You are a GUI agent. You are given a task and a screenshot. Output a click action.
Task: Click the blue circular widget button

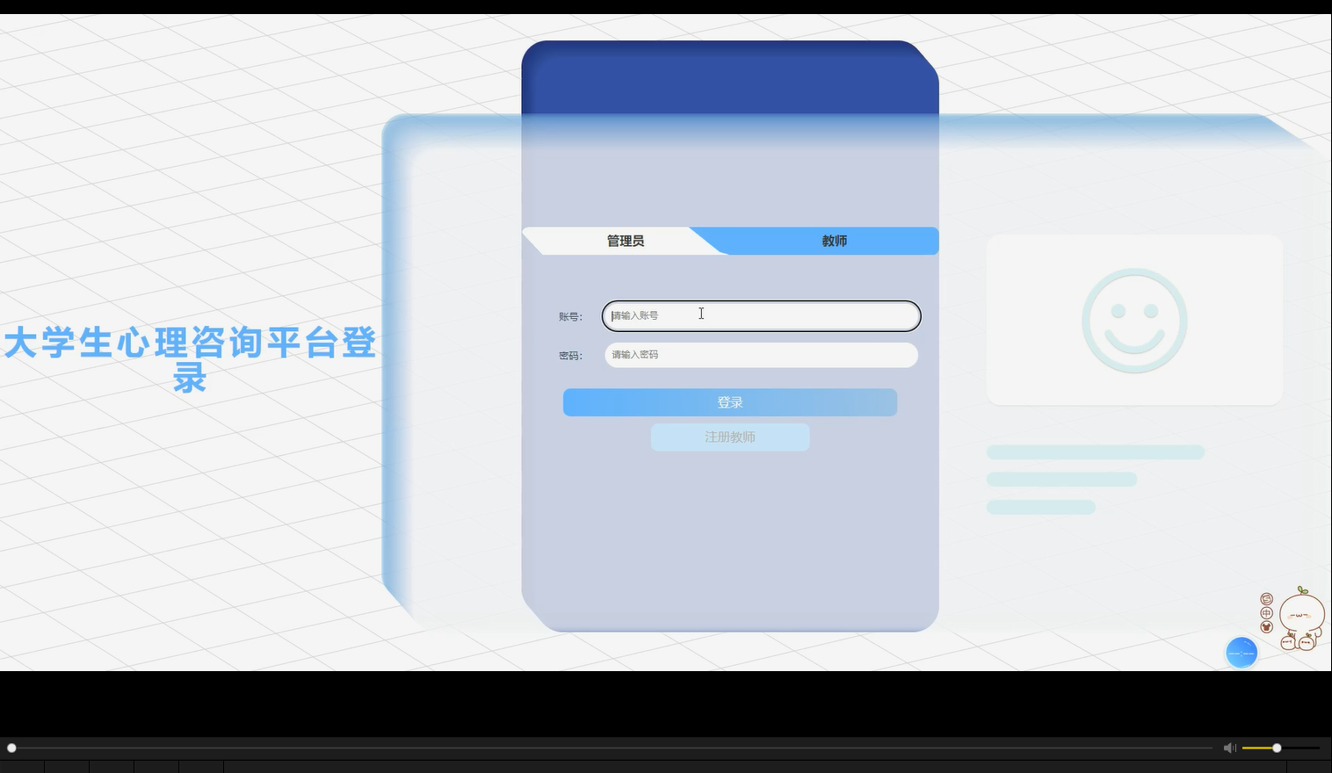coord(1242,653)
